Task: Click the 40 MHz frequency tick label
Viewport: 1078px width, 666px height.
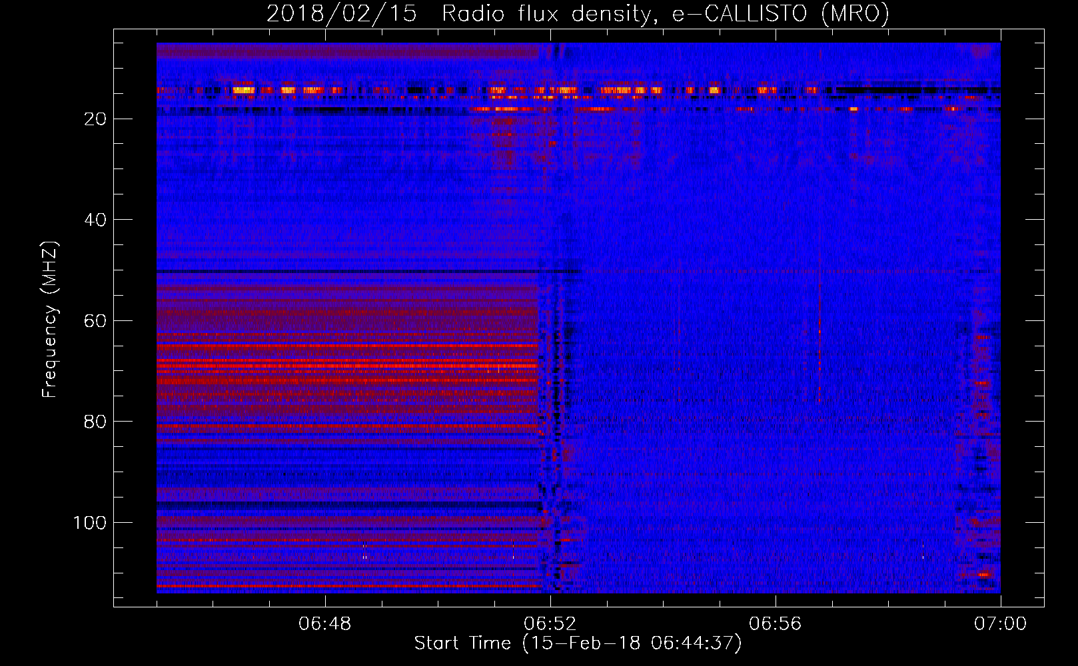Action: 95,220
